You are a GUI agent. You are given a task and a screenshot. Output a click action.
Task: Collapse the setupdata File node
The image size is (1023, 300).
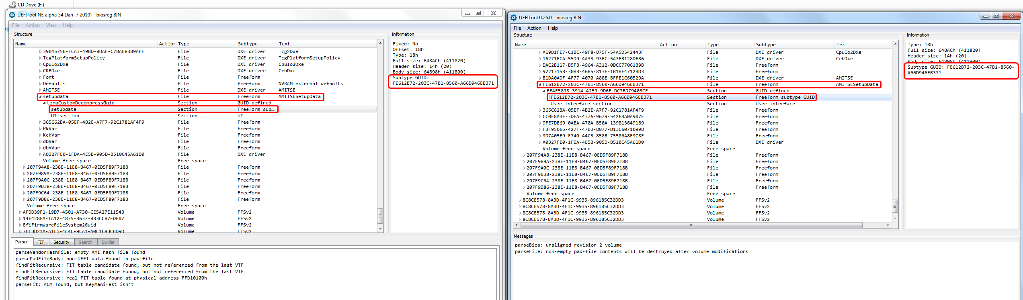click(x=40, y=97)
